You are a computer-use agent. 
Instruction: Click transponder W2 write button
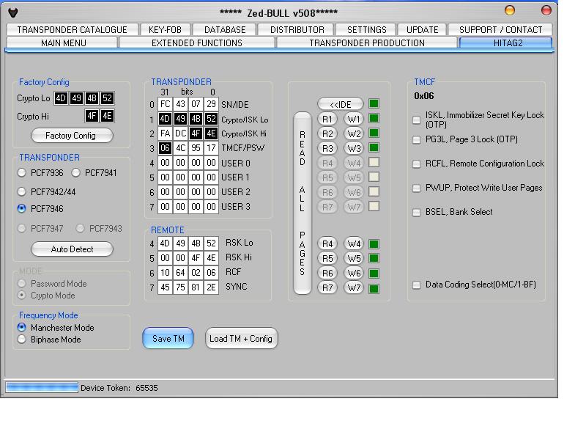click(354, 133)
